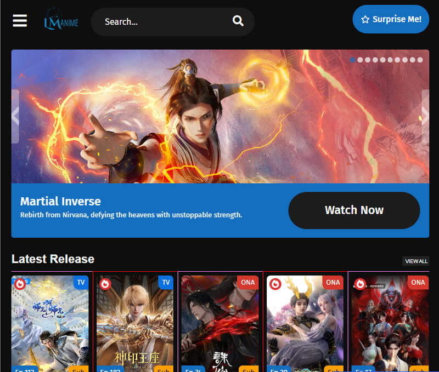Select the eighth carousel dot

pyautogui.click(x=405, y=60)
